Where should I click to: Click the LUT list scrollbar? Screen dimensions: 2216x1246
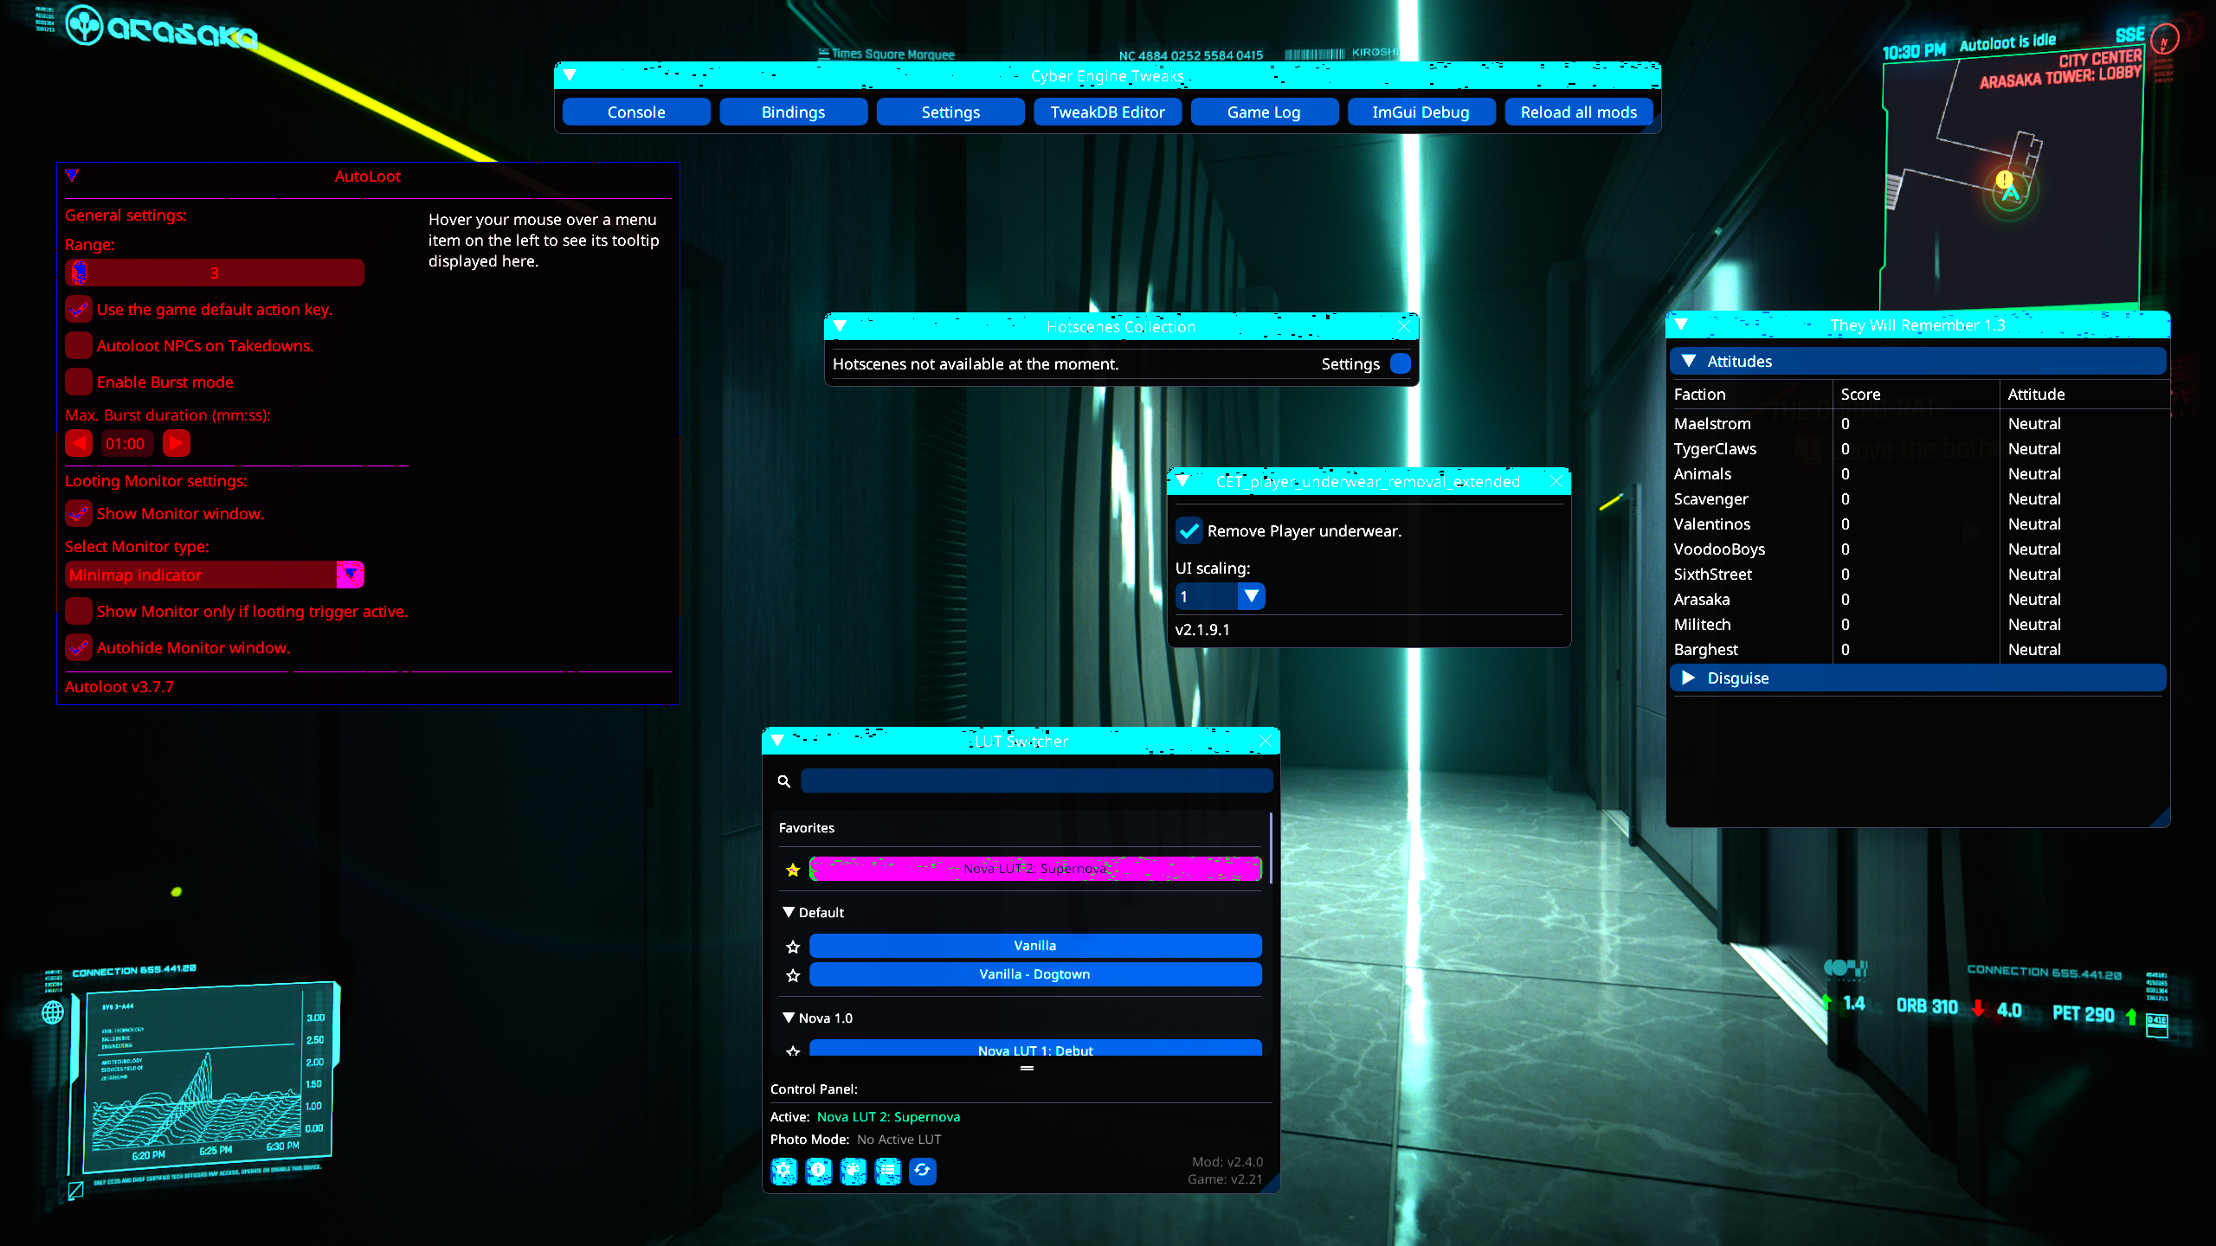click(x=1270, y=848)
